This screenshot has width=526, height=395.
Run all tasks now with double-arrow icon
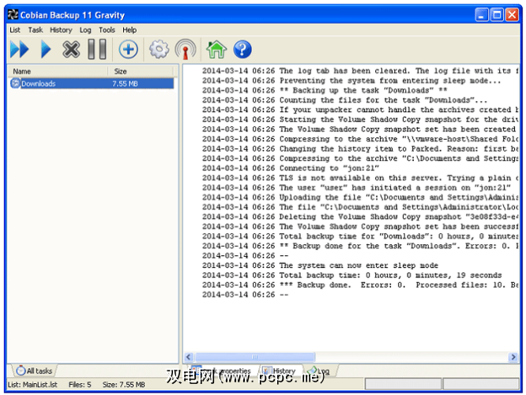click(x=20, y=49)
